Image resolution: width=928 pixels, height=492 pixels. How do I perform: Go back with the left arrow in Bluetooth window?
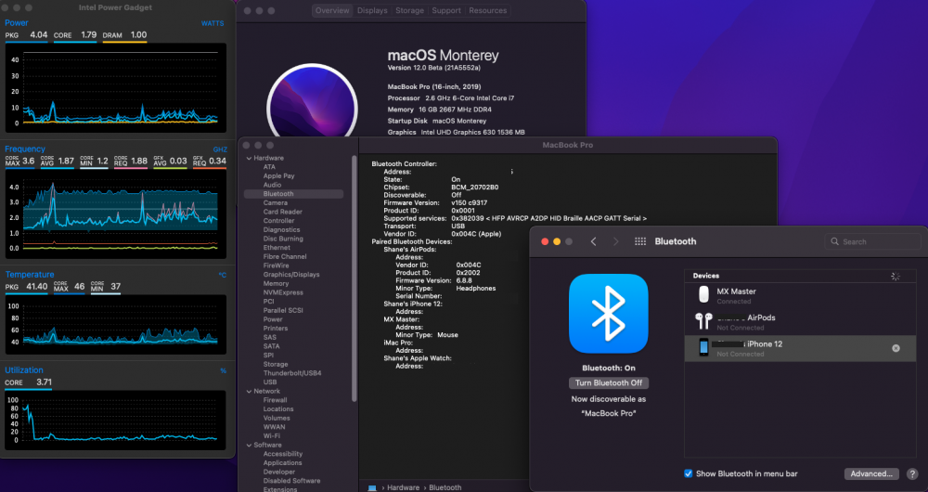click(594, 241)
